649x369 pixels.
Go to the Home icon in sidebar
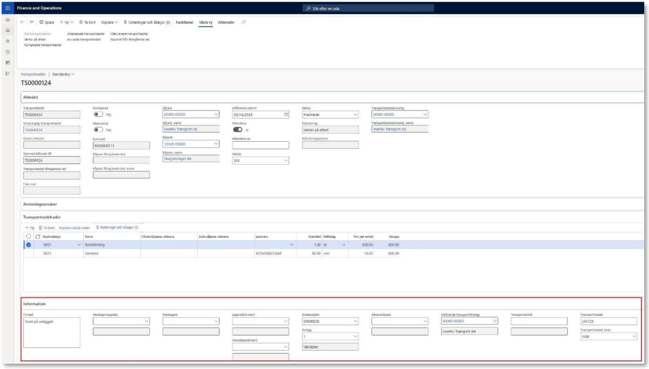click(7, 32)
